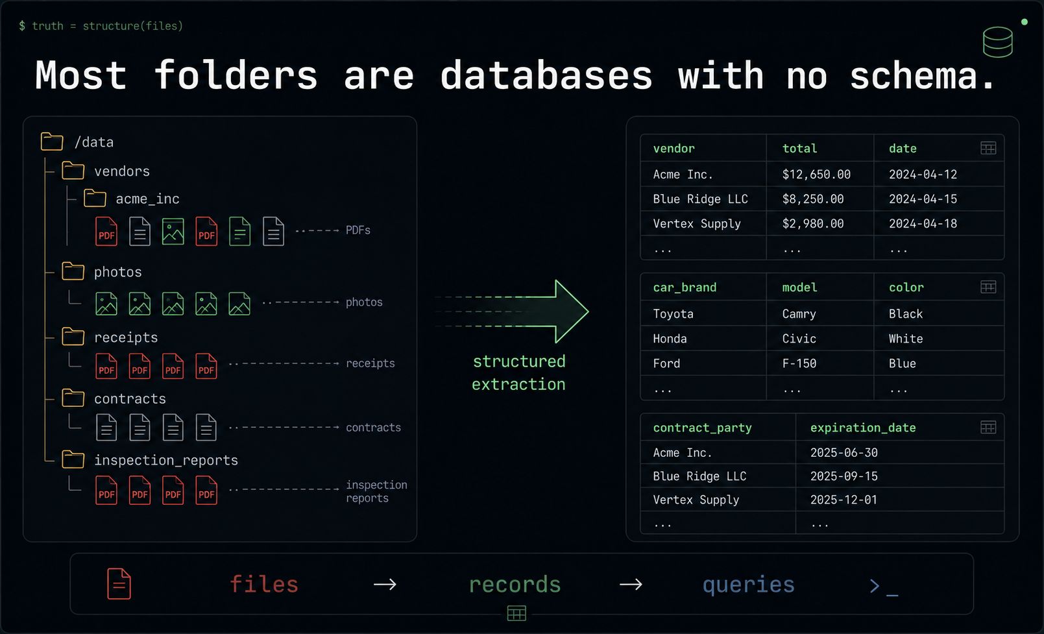Click the 'color' column header
1044x634 pixels.
pyautogui.click(x=906, y=287)
